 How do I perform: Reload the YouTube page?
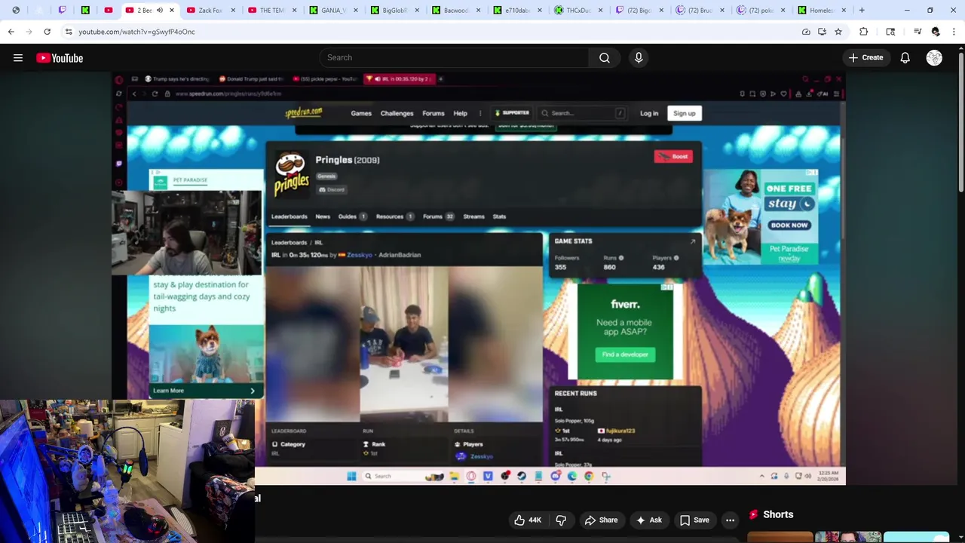tap(47, 32)
